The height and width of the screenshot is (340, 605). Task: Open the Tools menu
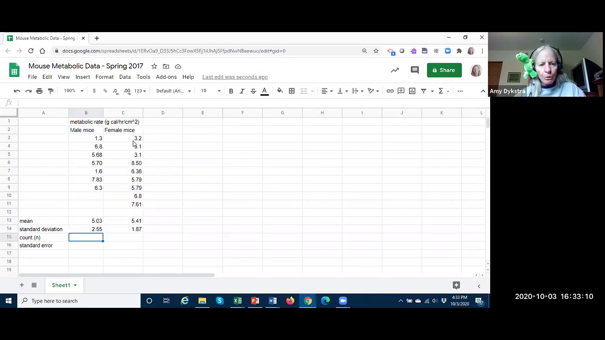(143, 77)
